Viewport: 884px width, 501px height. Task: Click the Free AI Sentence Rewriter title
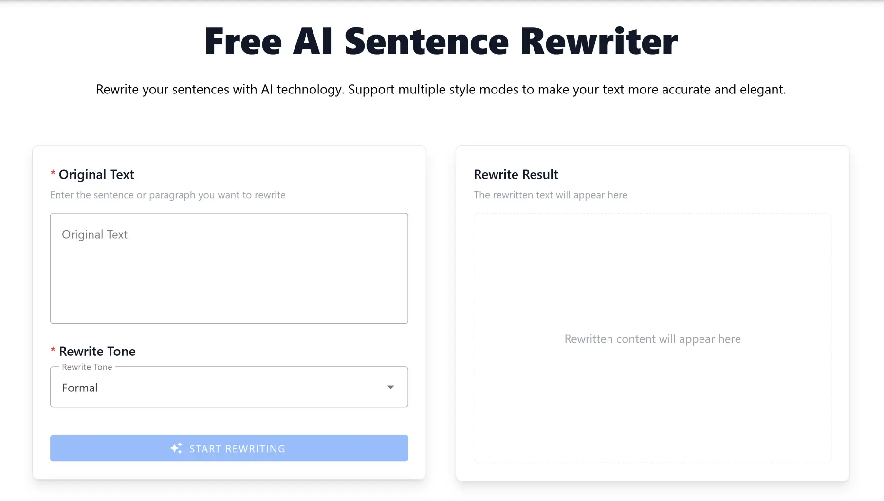[x=442, y=41]
